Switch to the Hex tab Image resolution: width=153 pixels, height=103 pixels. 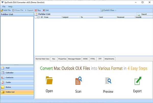click(54, 59)
